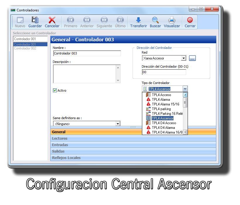240x205 pixels.
Task: Minimize the Controladores window
Action: coord(193,9)
